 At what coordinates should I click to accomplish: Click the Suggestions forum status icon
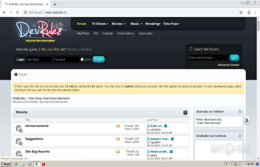point(19,142)
